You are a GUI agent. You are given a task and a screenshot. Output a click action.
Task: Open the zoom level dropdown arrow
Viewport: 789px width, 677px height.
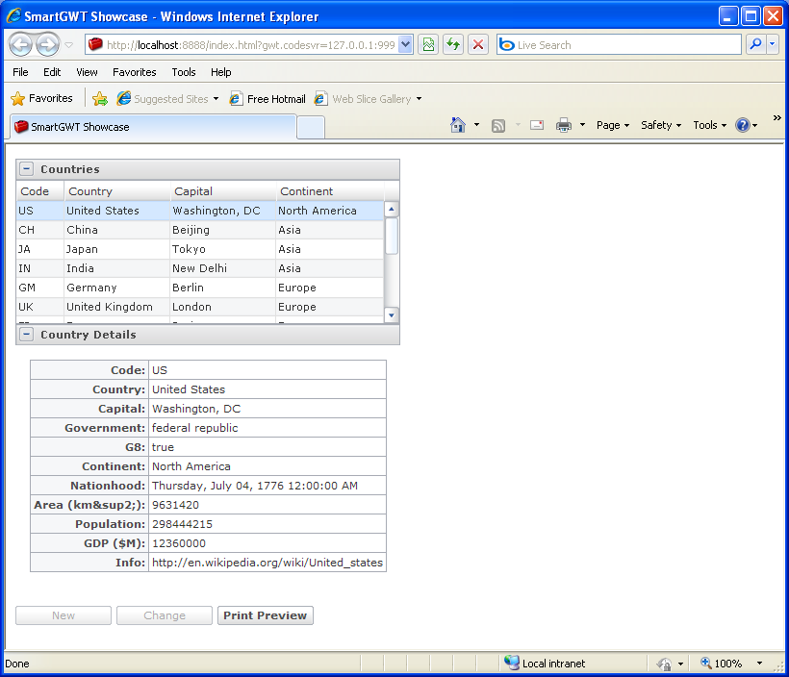point(759,663)
